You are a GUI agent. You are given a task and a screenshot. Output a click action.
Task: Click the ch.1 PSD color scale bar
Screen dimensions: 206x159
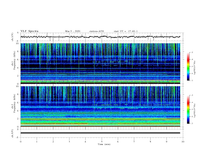click(x=188, y=67)
